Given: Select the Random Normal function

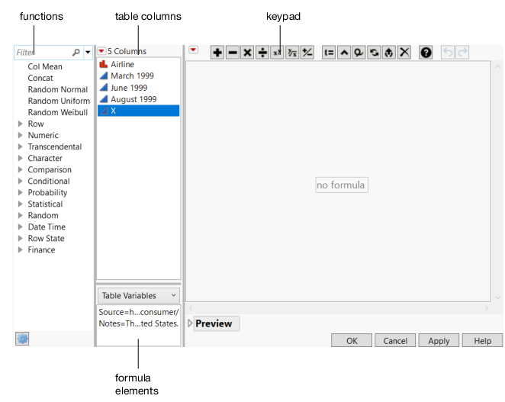Looking at the screenshot, I should (x=58, y=89).
